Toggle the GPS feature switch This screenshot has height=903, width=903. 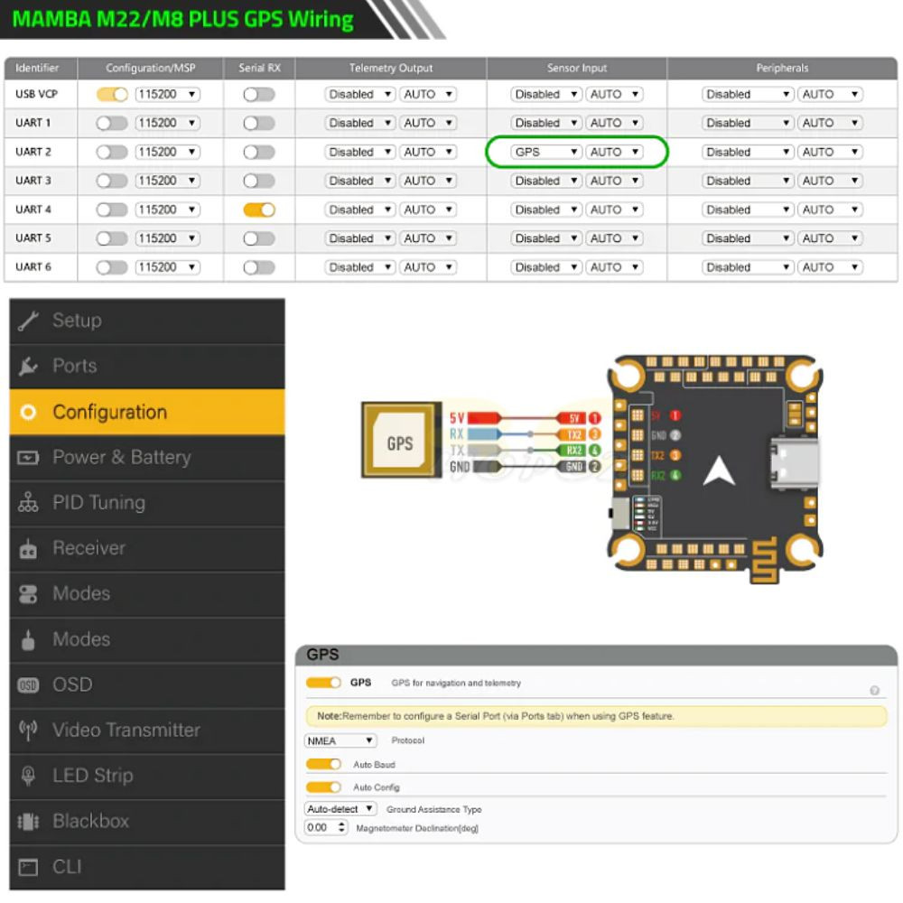[323, 683]
